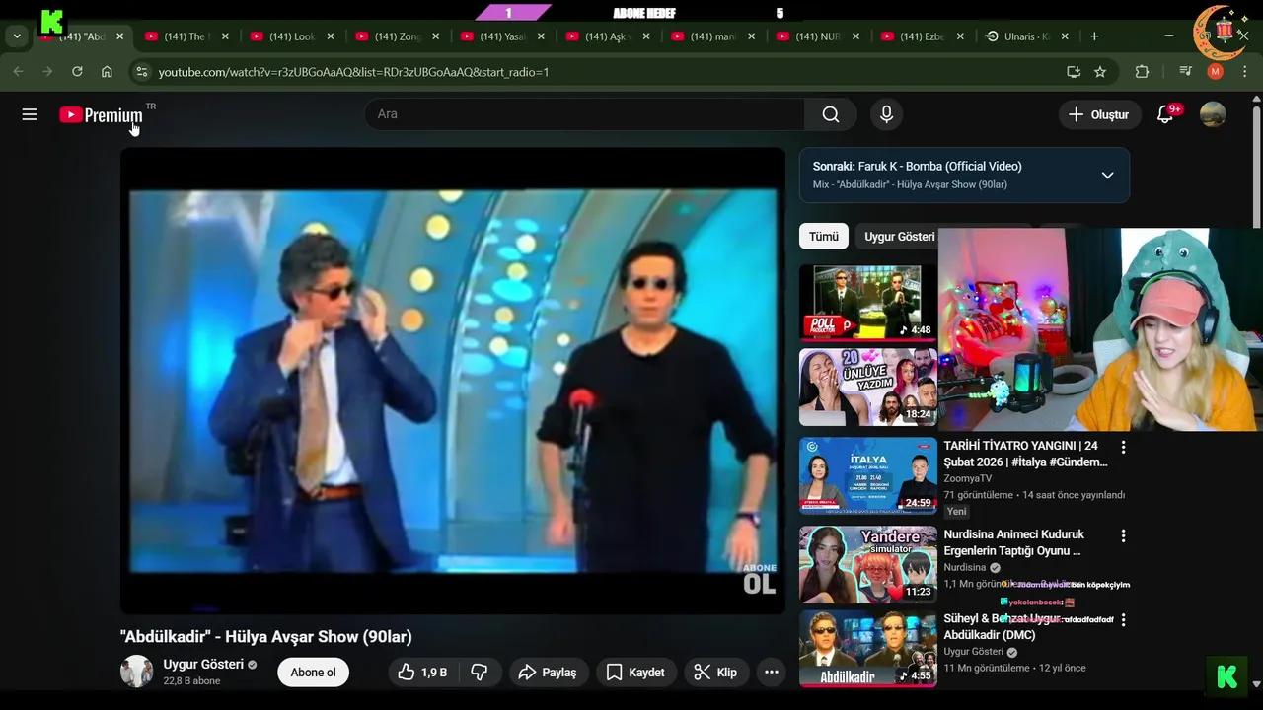The width and height of the screenshot is (1263, 710).
Task: Close the '(141) Zong' tab
Action: tap(435, 36)
